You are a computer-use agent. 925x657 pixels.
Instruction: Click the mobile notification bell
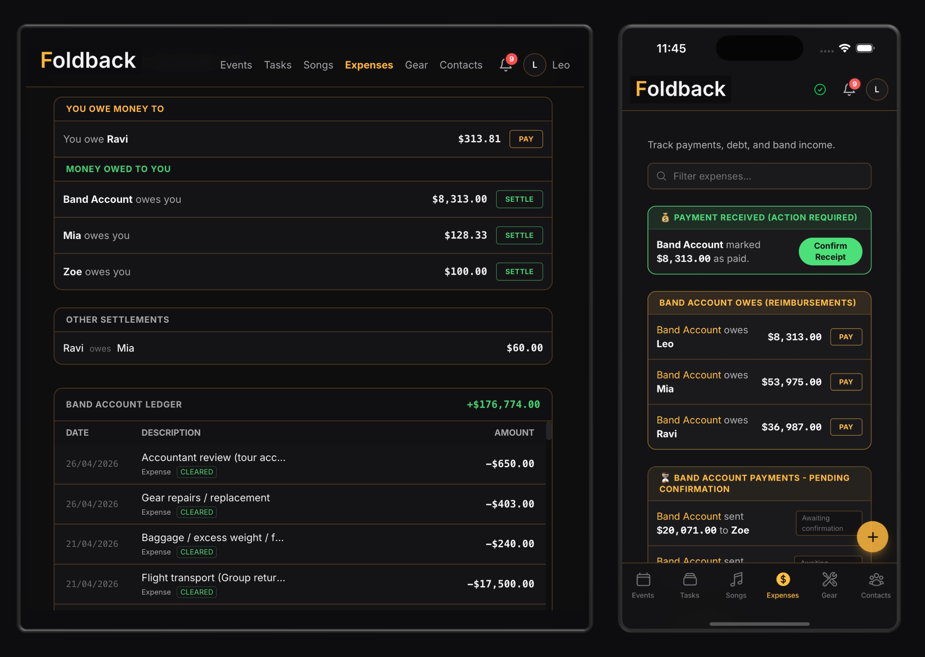[849, 90]
